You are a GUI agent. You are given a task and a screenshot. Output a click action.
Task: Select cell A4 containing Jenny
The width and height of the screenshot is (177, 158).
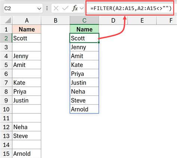27,56
